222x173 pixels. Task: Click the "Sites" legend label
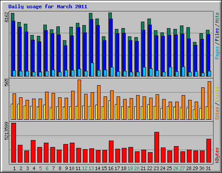click(x=217, y=113)
